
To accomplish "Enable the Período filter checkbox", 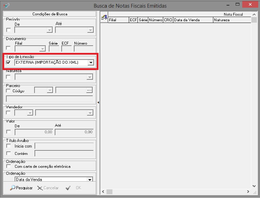I will (x=8, y=30).
